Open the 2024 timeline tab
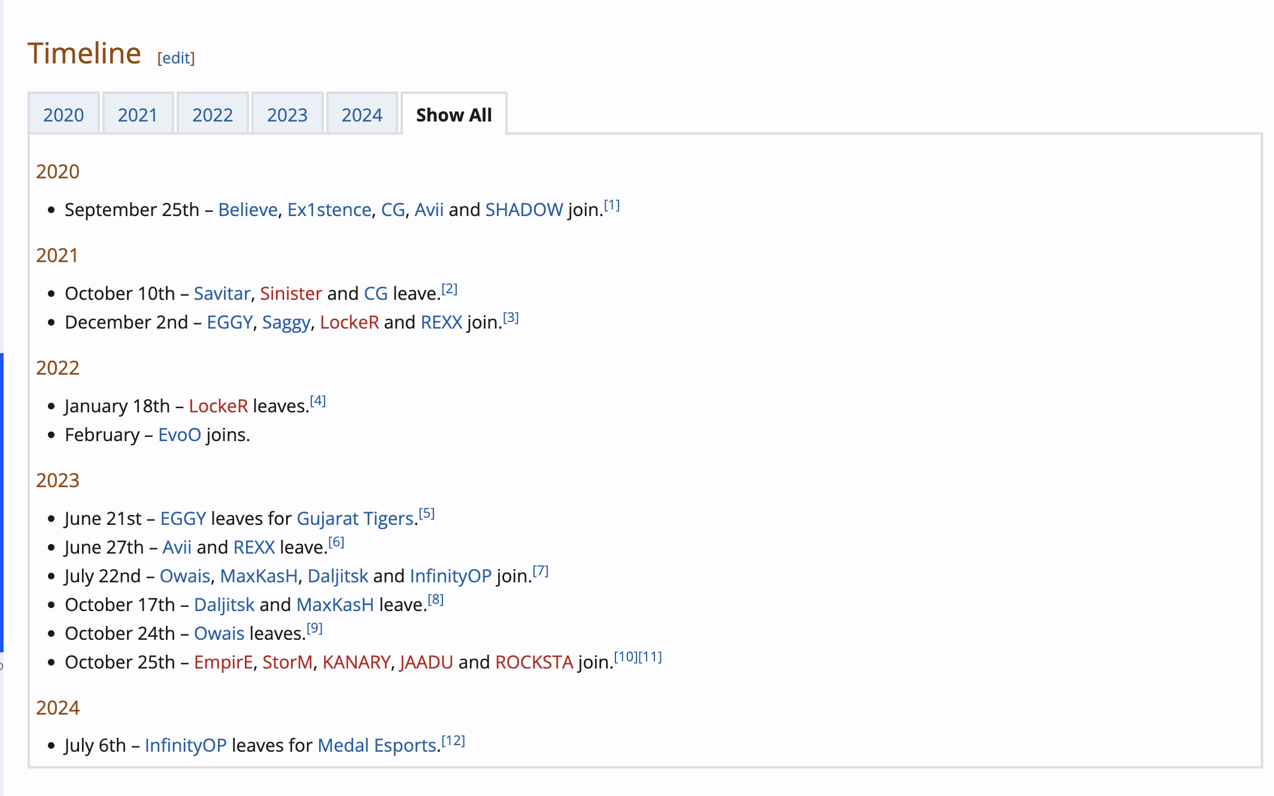 (362, 114)
